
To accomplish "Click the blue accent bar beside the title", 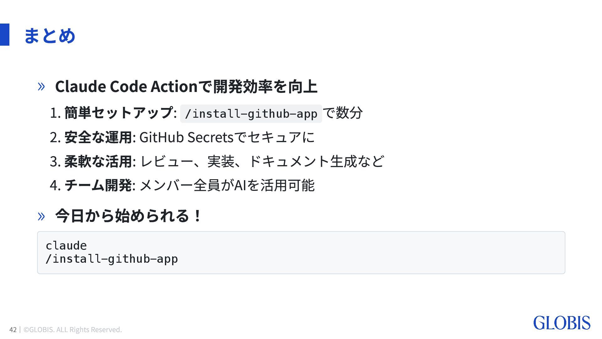I will tap(5, 35).
